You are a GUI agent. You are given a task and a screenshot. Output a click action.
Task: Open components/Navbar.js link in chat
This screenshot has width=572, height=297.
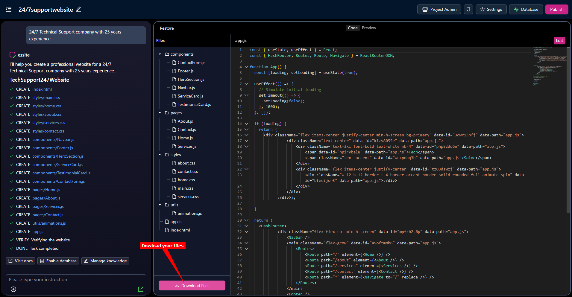click(53, 139)
